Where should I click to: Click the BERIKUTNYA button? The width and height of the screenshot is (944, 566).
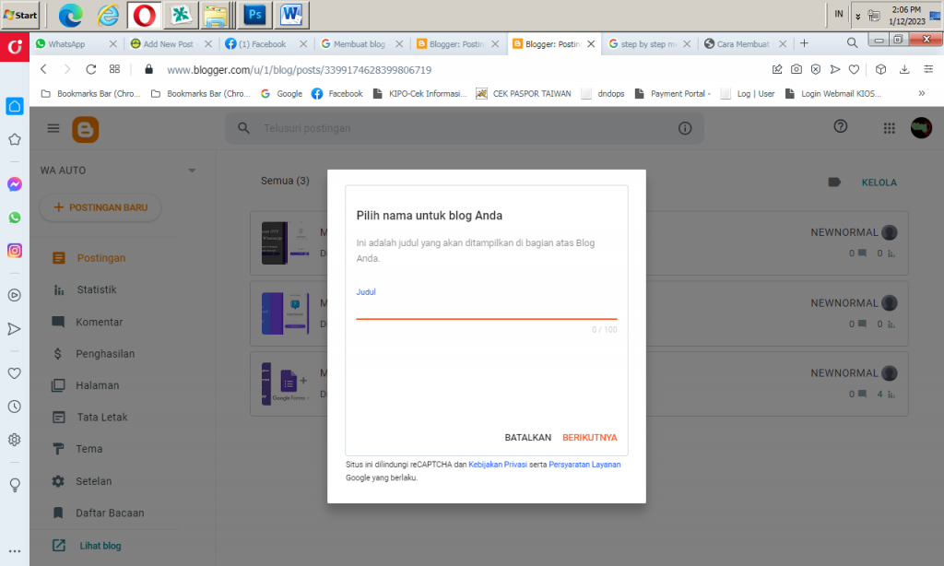tap(589, 438)
